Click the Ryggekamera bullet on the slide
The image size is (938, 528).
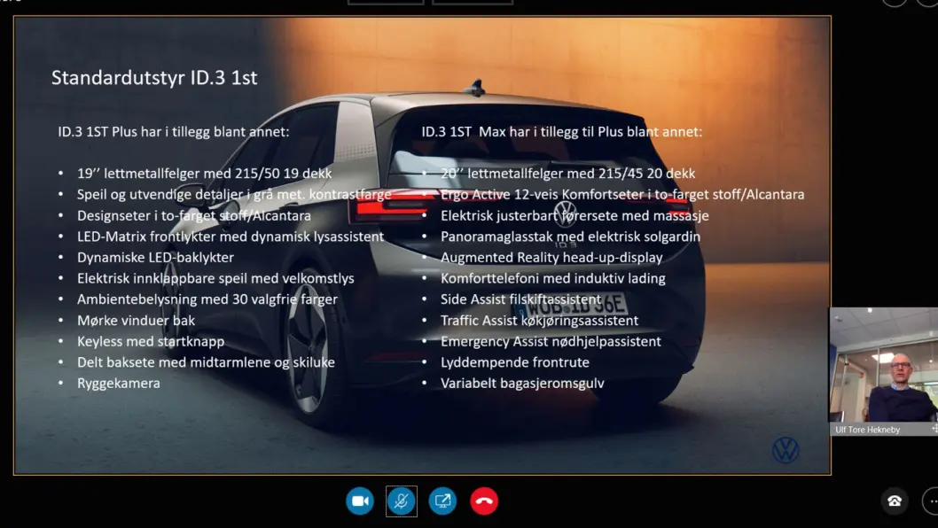(119, 384)
